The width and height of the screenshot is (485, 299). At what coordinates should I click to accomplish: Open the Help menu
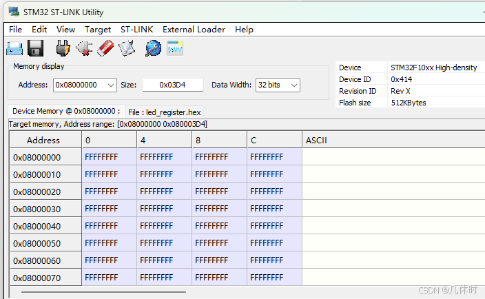[244, 30]
